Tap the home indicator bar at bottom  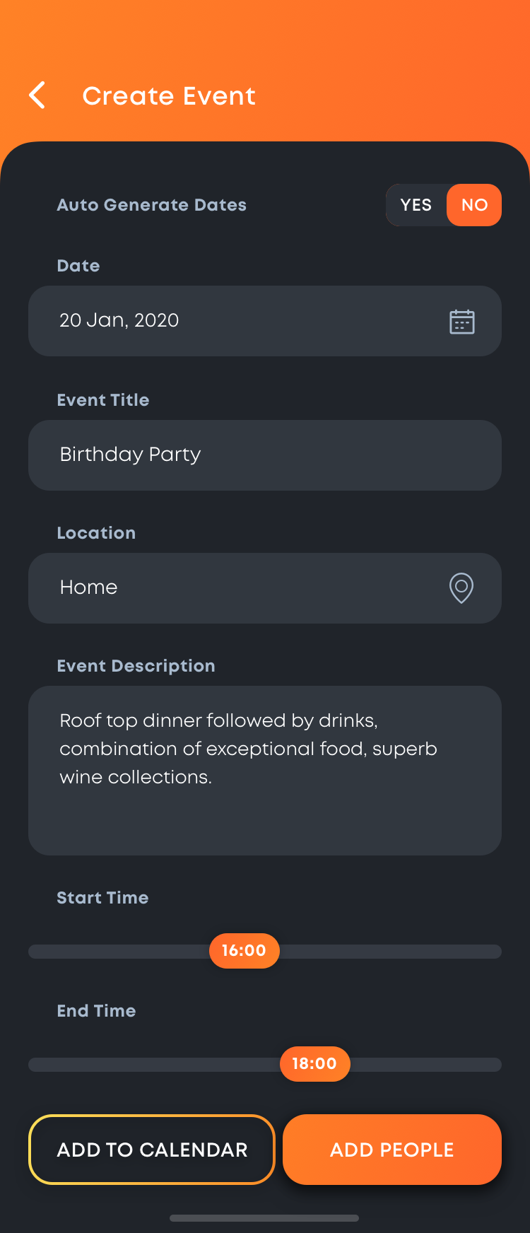(x=264, y=1218)
